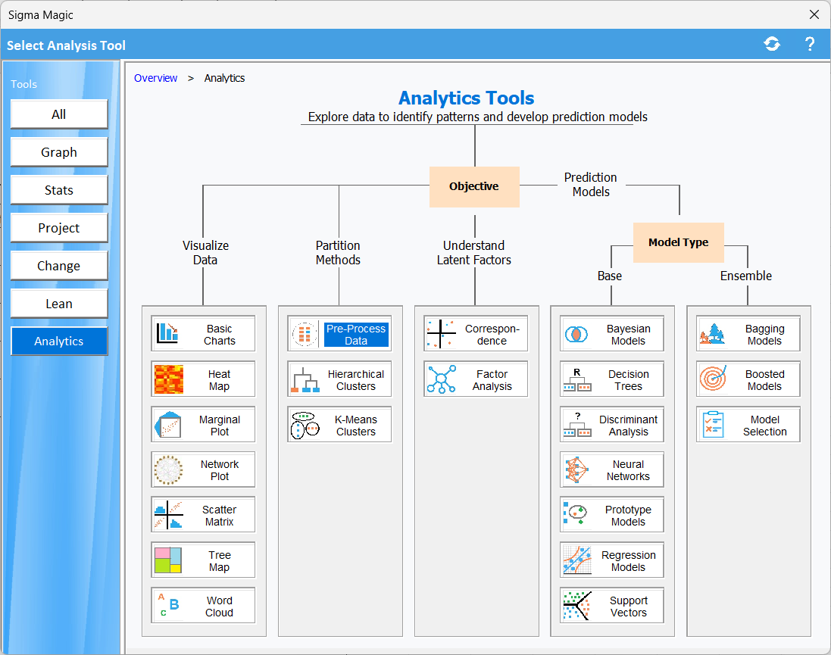Switch to the Graph tools category
831x655 pixels.
click(x=59, y=152)
